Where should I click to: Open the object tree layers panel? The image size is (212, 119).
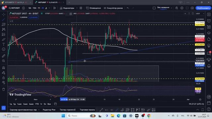pyautogui.click(x=209, y=33)
